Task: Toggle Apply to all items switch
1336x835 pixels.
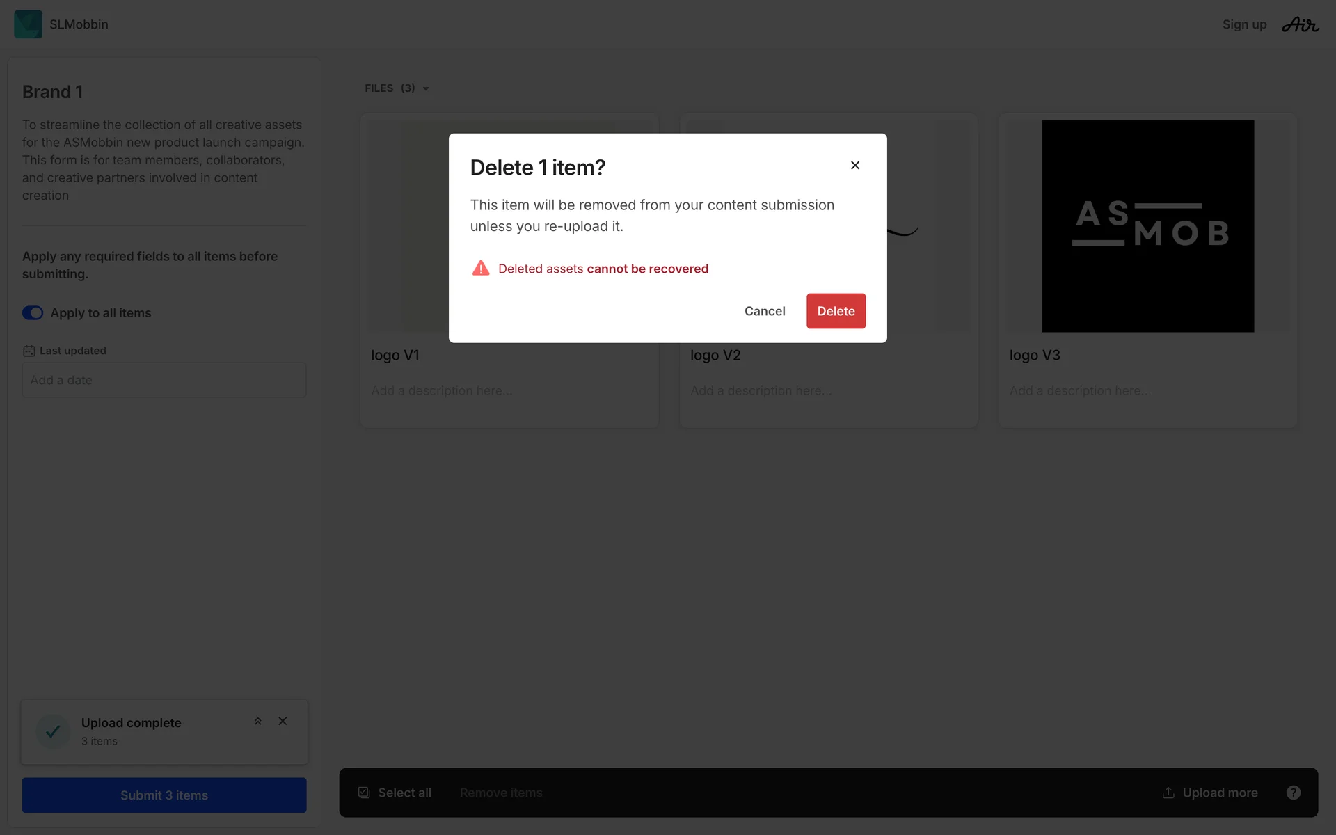Action: tap(33, 313)
